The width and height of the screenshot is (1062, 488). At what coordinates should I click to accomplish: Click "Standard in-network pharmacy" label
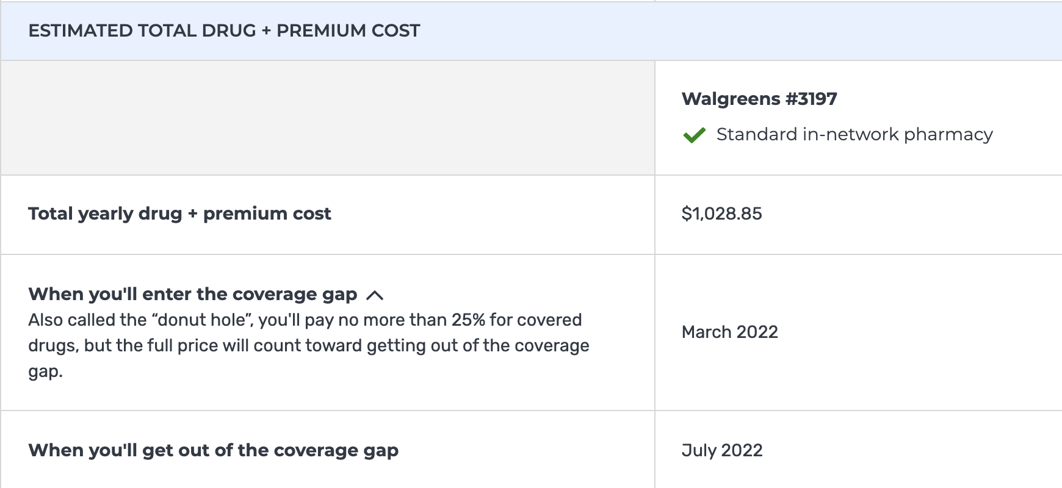coord(854,134)
